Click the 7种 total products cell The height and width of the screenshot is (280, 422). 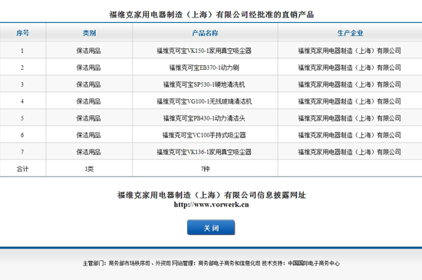click(x=205, y=169)
